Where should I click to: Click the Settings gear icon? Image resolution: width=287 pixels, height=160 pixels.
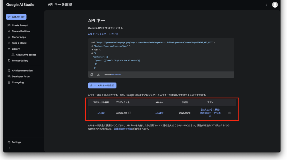[x=9, y=142]
